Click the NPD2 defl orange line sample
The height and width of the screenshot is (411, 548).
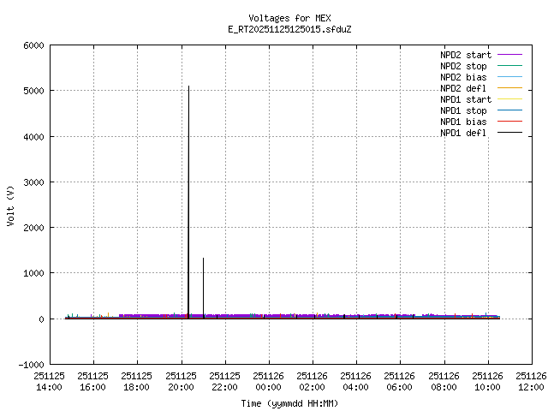click(510, 88)
